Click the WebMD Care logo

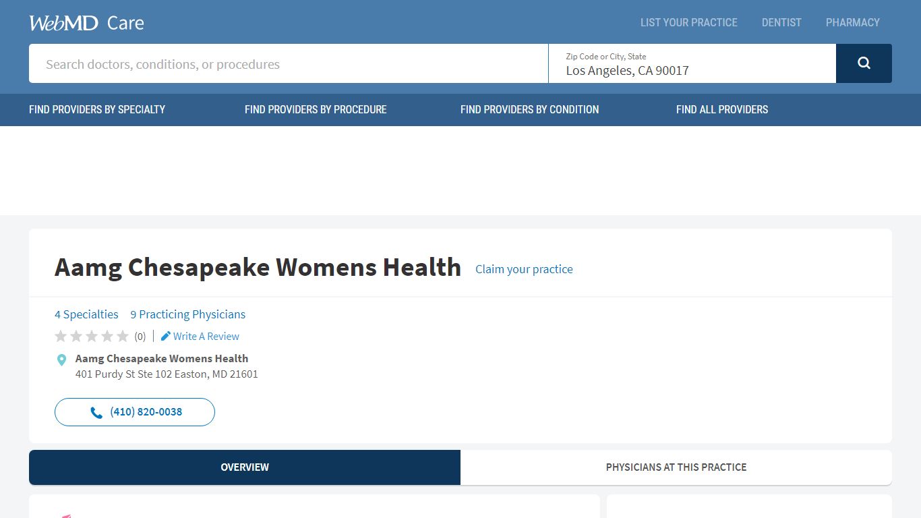86,23
